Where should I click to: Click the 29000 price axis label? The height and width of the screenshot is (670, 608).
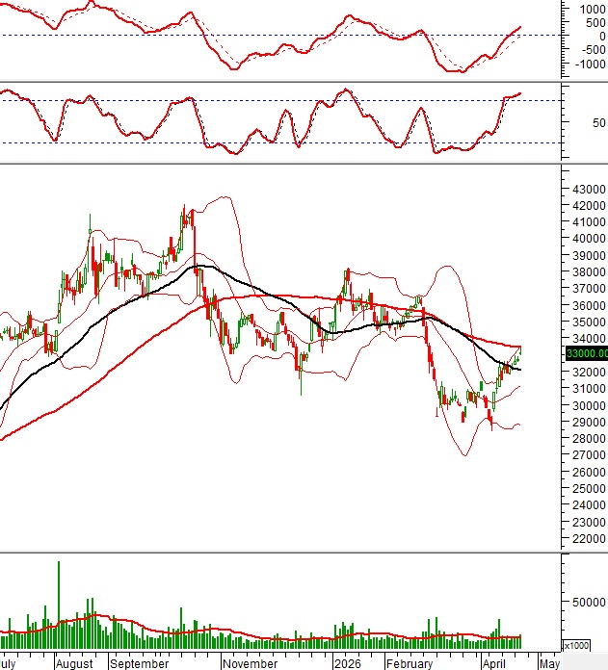pyautogui.click(x=587, y=422)
